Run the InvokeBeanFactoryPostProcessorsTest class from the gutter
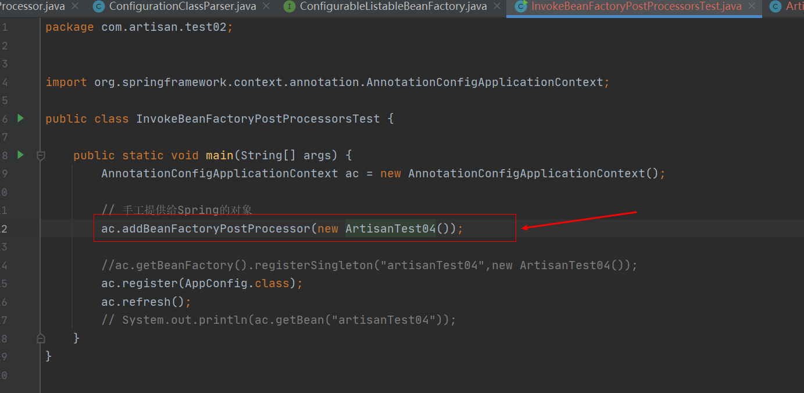 pos(21,118)
